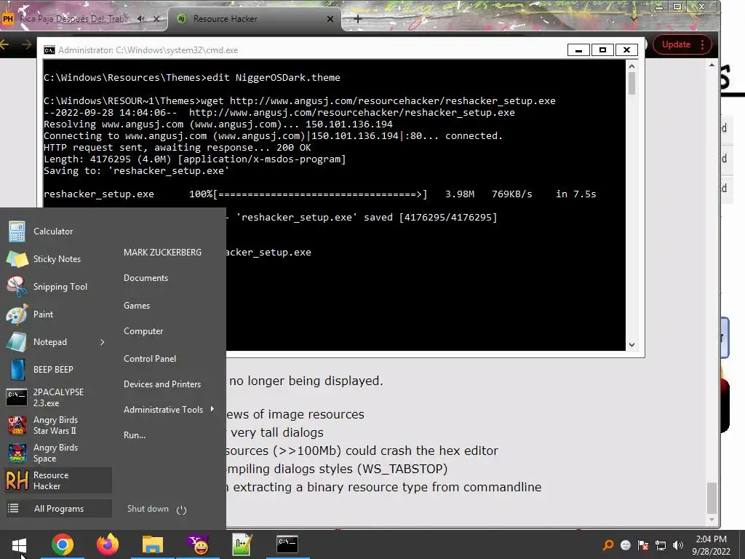Open Yahoo Messenger from the taskbar
Image resolution: width=745 pixels, height=559 pixels.
click(x=198, y=544)
